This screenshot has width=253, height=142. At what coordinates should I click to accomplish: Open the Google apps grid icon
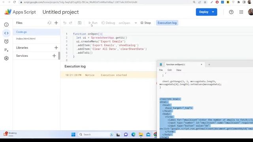click(241, 12)
